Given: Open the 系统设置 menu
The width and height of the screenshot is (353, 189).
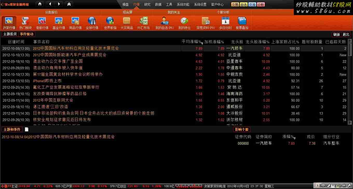Looking at the screenshot, I should coord(200,4).
